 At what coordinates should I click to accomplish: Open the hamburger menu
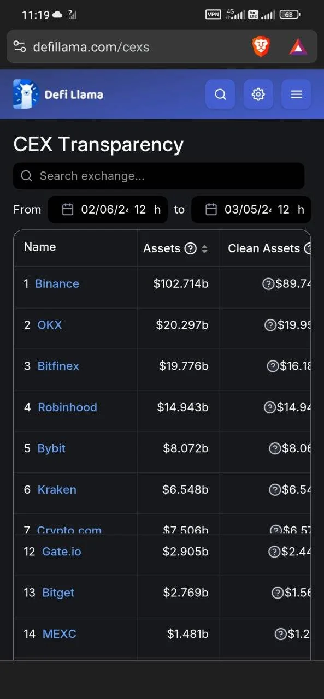(296, 94)
